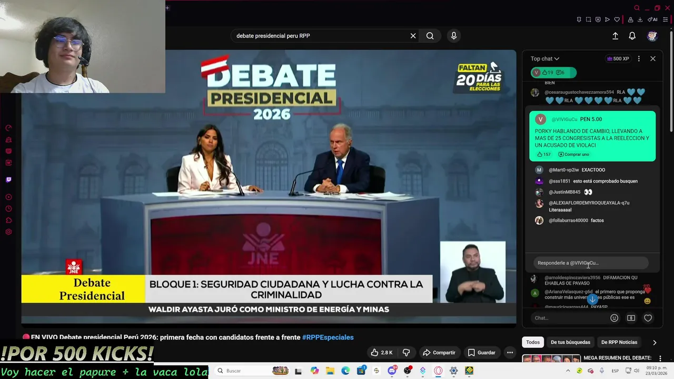Dislike the video
The height and width of the screenshot is (379, 674).
406,353
